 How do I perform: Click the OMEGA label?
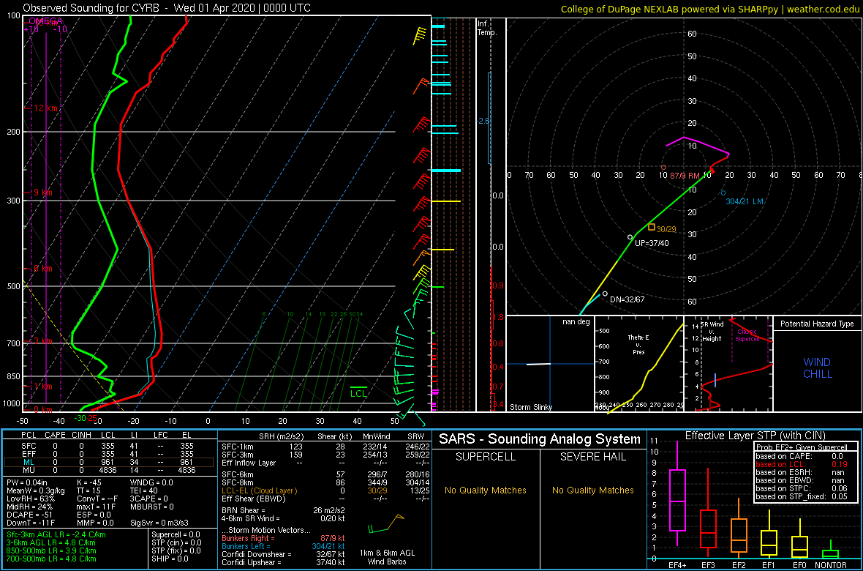tap(45, 21)
